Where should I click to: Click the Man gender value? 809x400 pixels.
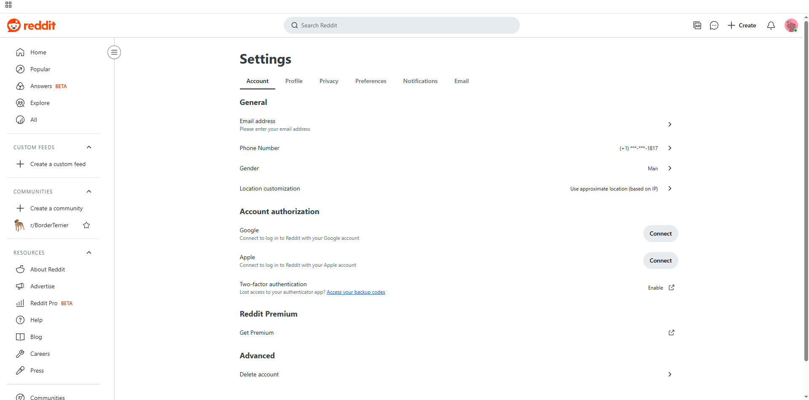[653, 169]
